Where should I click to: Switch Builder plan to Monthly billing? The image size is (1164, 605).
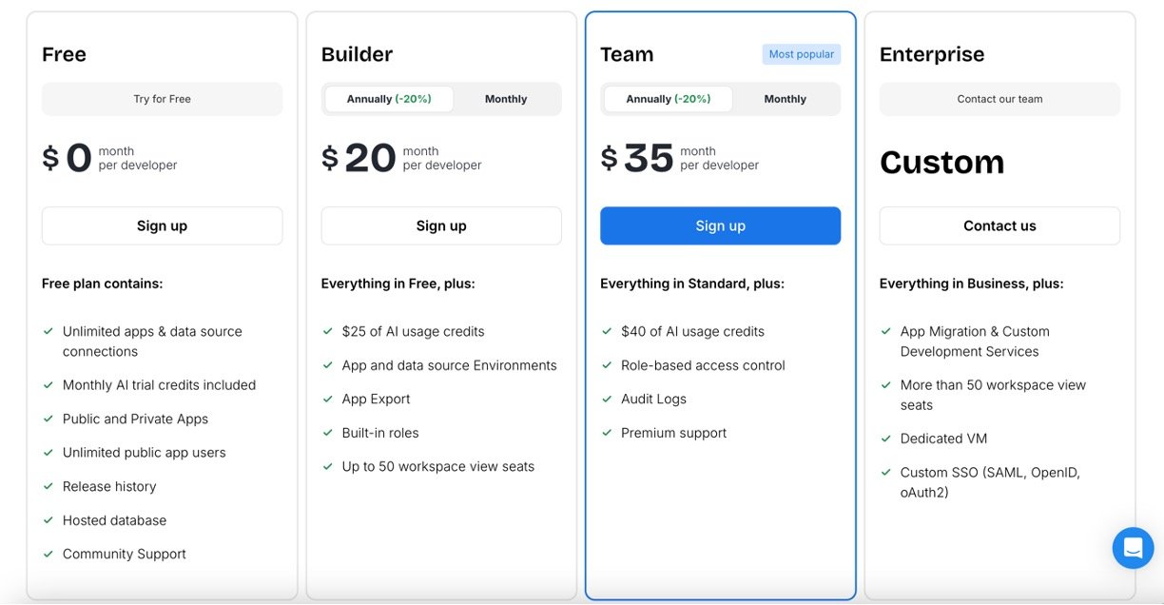tap(506, 99)
